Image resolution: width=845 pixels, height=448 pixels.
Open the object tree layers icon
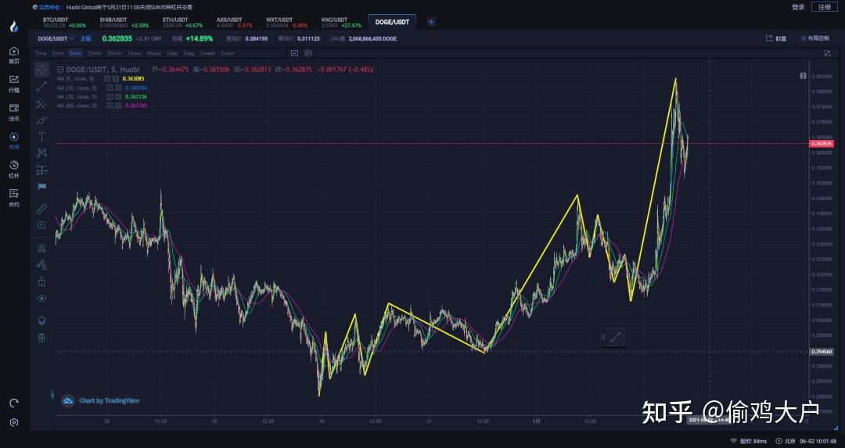click(x=41, y=321)
